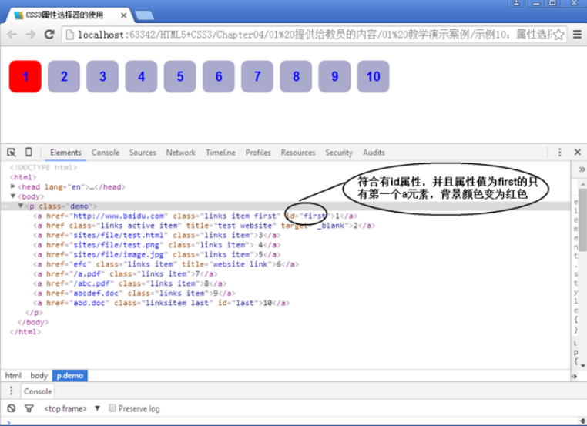Click link box number 10
This screenshot has height=426, width=587.
click(374, 76)
